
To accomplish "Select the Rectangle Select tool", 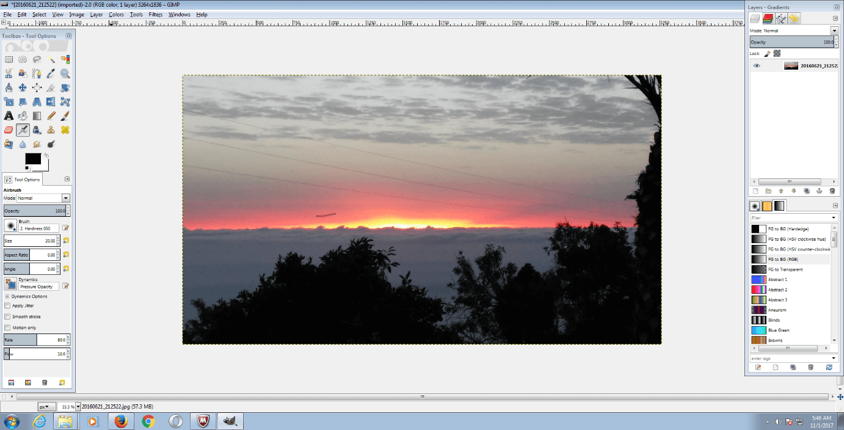I will pyautogui.click(x=9, y=59).
